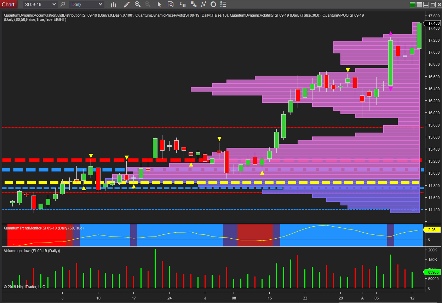Open the Chart Trader icon
The height and width of the screenshot is (303, 442).
183,5
